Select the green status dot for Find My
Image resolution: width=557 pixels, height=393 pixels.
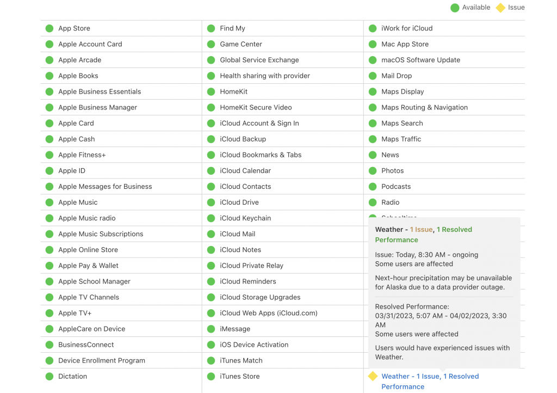(211, 28)
